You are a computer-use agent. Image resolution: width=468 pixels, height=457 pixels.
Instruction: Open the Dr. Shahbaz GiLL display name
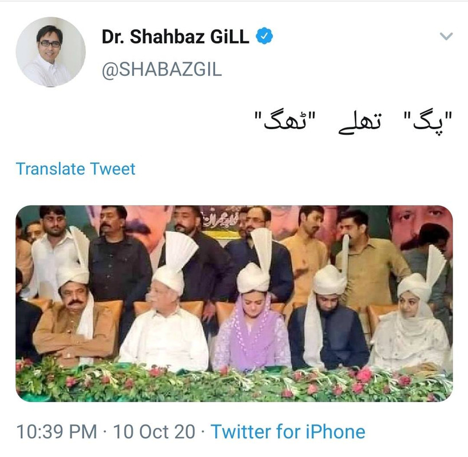click(x=175, y=37)
